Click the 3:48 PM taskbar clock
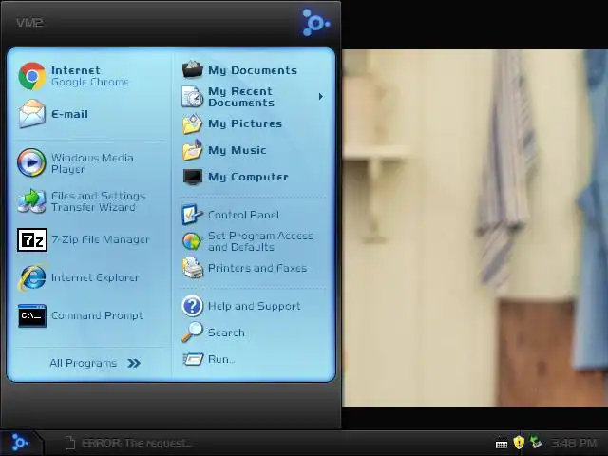Viewport: 608px width, 456px height. click(574, 443)
